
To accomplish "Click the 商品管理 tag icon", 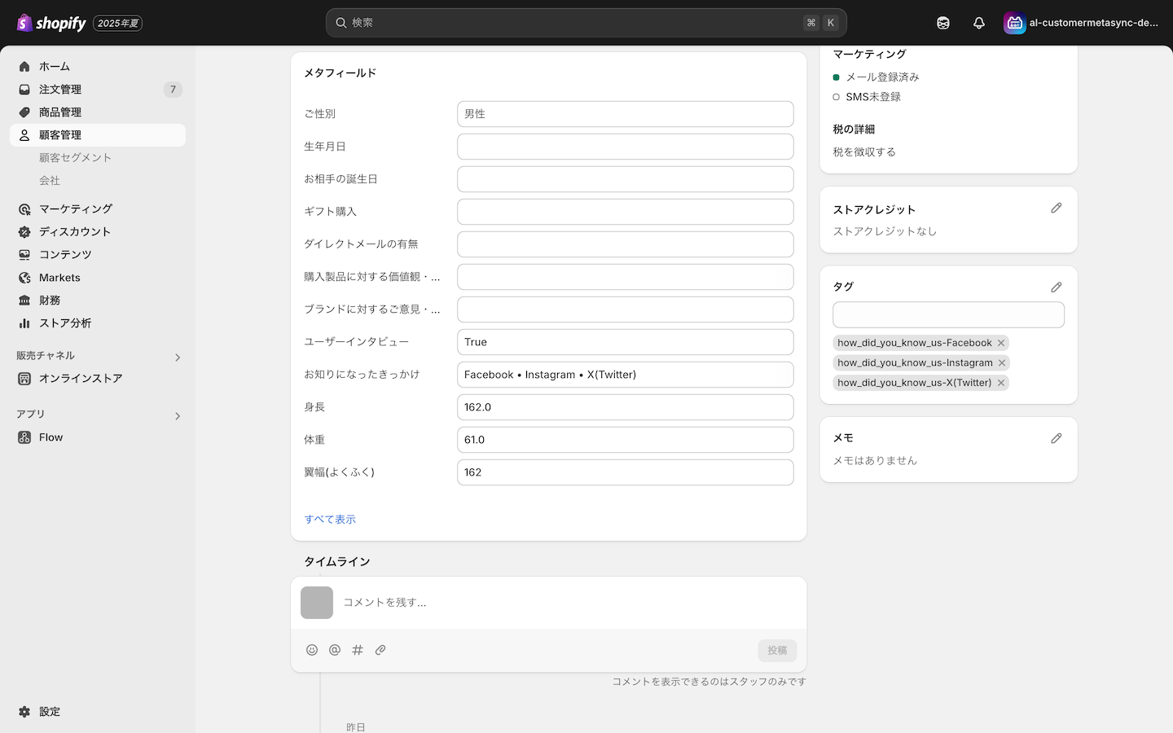I will click(24, 112).
